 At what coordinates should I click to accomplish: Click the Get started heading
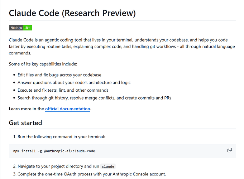pyautogui.click(x=25, y=123)
